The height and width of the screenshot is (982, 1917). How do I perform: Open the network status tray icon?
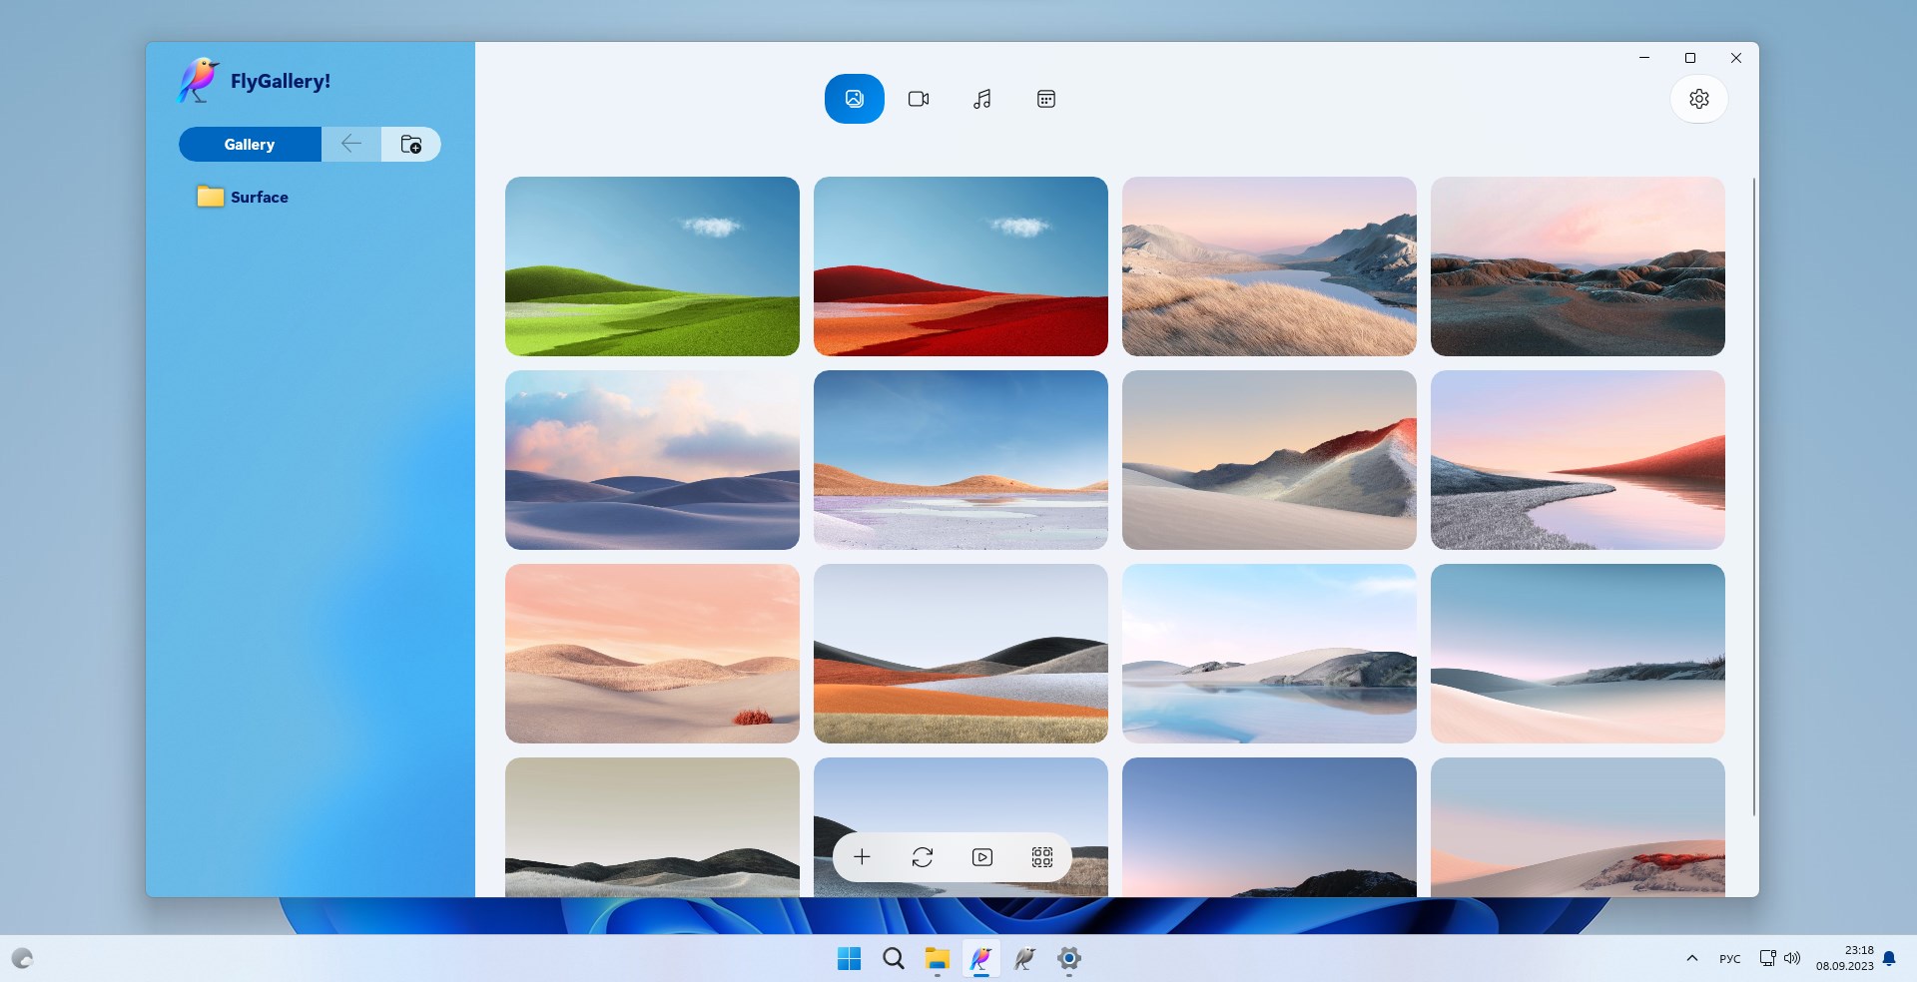click(x=1767, y=958)
